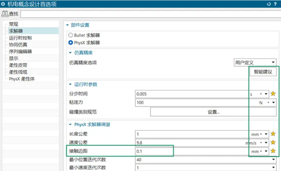This screenshot has width=281, height=171.
Task: Open the 接触边距 mm unit dropdown
Action: [x=266, y=151]
